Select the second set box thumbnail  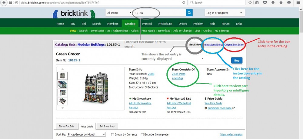click(62, 84)
